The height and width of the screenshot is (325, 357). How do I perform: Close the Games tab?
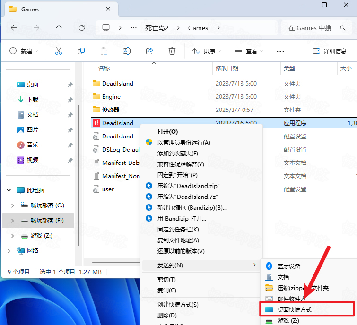pyautogui.click(x=108, y=9)
